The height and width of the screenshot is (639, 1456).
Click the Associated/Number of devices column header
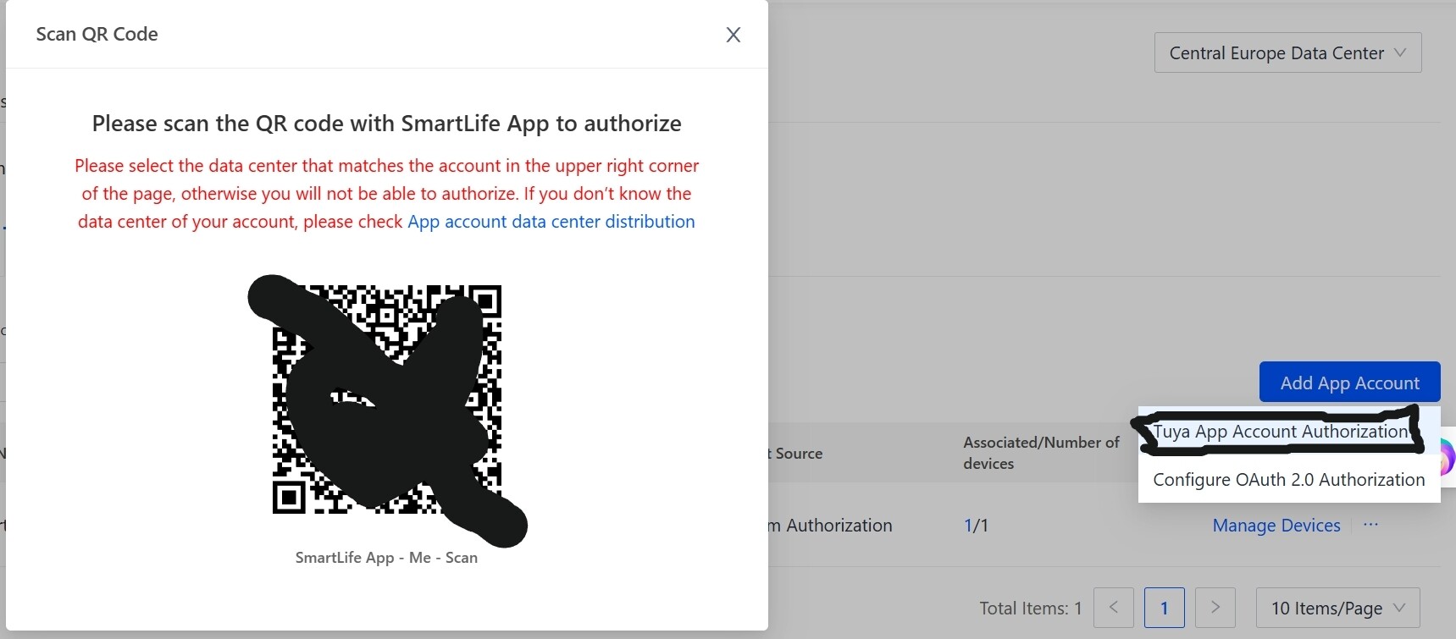1040,453
